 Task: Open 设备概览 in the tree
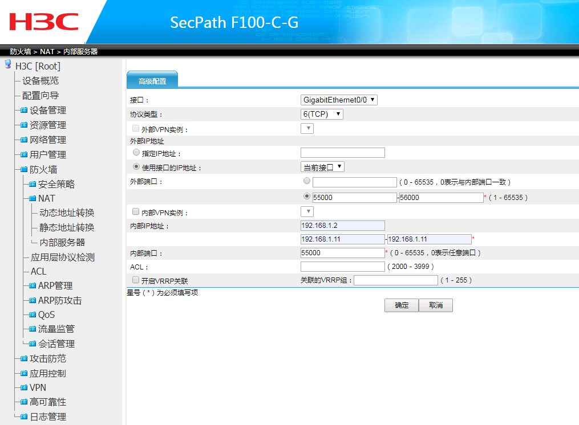point(41,81)
